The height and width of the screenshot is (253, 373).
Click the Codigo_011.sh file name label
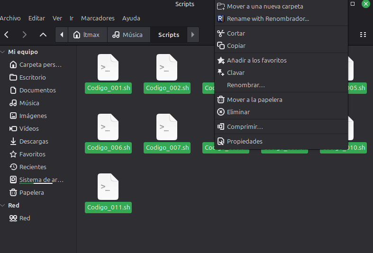108,208
